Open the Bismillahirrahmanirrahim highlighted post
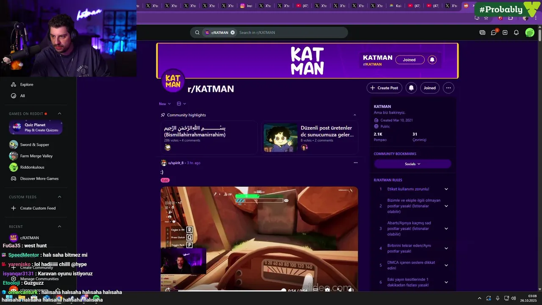 tap(209, 137)
